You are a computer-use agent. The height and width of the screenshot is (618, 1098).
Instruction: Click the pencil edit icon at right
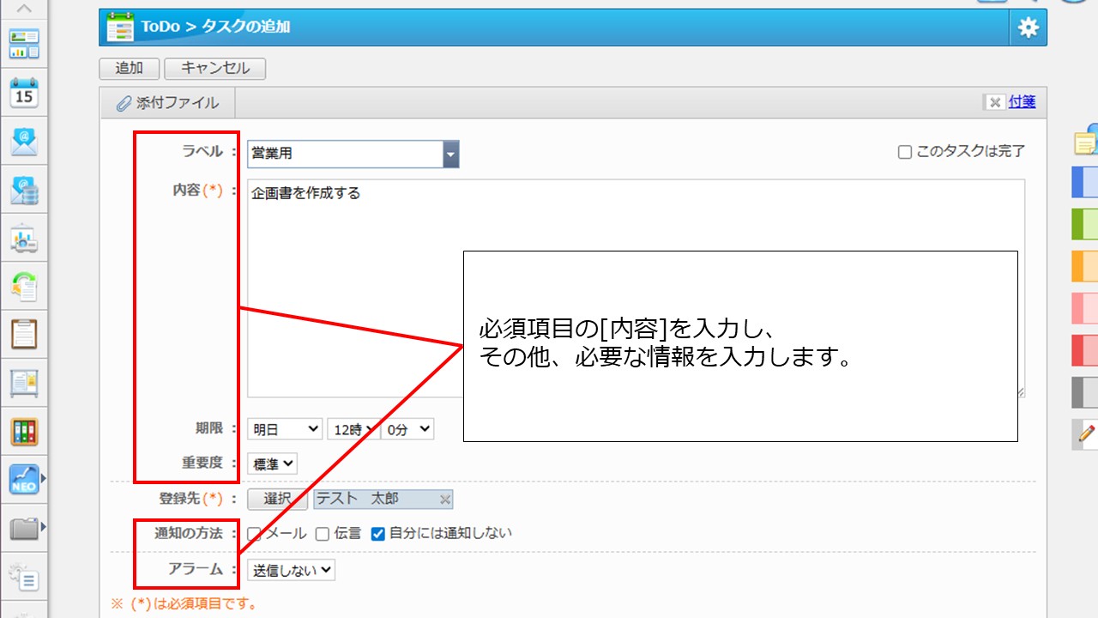click(x=1086, y=434)
